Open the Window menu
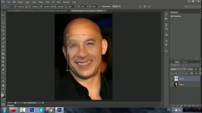 pos(66,2)
